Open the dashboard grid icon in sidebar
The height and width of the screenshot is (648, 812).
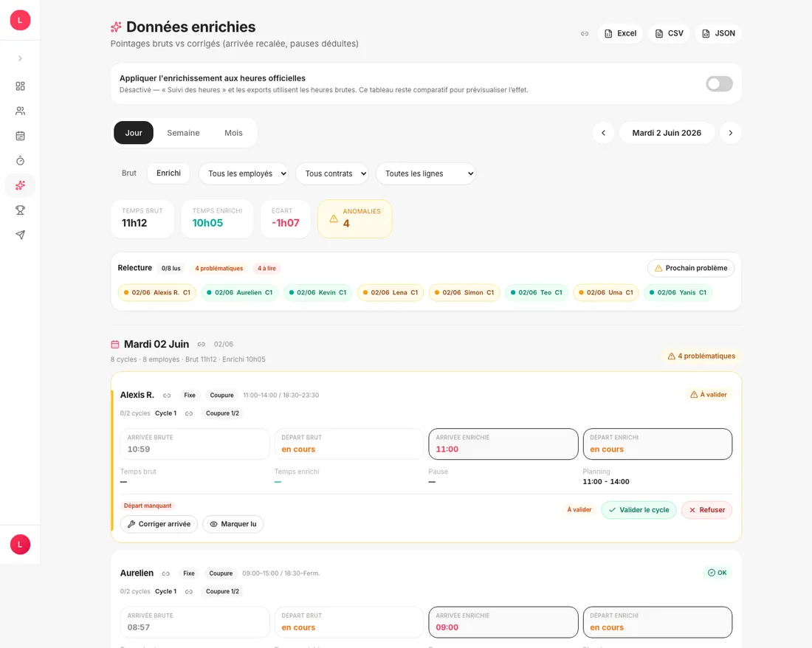click(x=20, y=86)
